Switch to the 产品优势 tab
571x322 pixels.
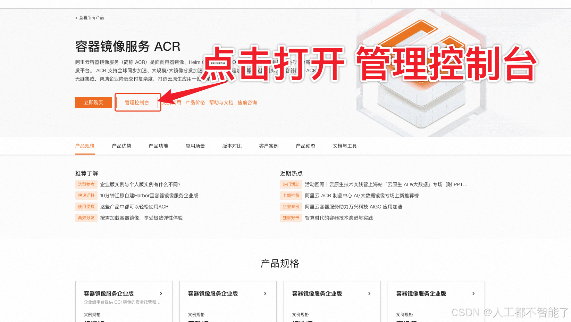point(121,146)
